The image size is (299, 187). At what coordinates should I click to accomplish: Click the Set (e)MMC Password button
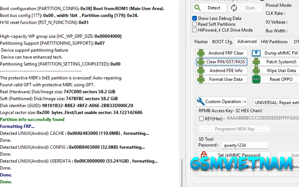234,155
